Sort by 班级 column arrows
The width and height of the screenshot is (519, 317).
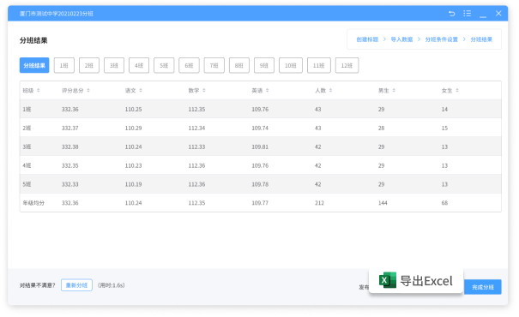[39, 90]
